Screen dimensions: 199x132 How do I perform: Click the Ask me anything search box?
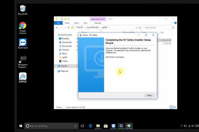[51, 126]
